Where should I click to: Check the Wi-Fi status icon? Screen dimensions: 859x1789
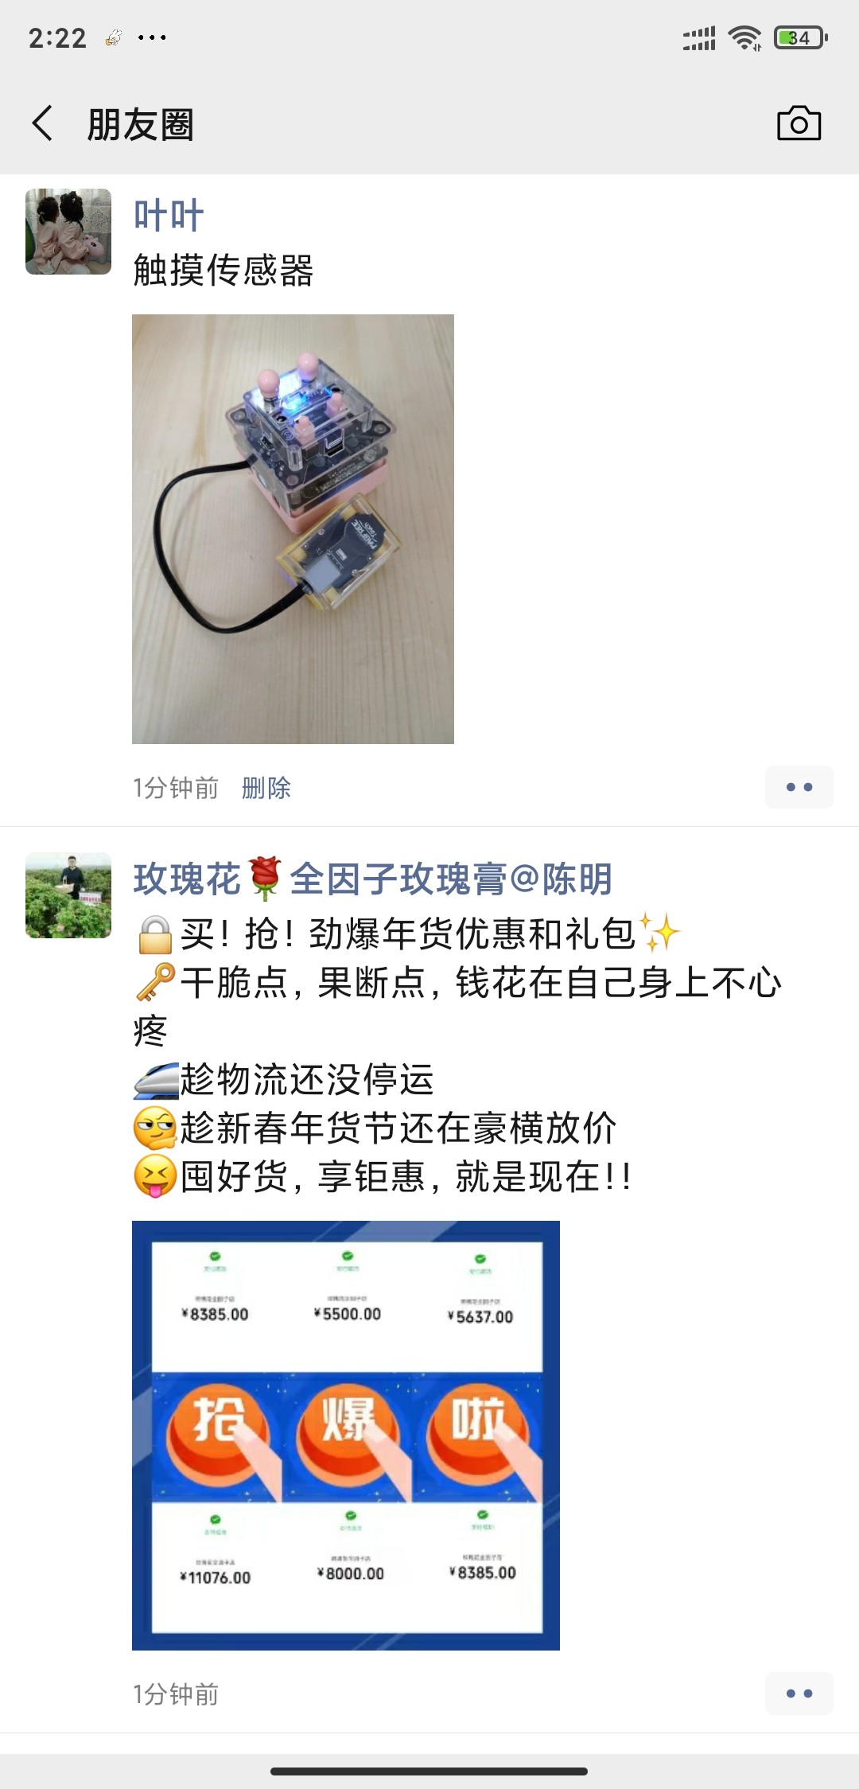745,37
